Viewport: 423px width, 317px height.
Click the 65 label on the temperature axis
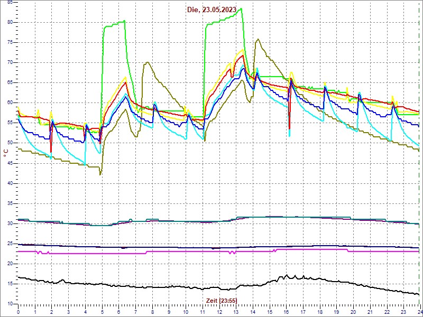(10, 83)
